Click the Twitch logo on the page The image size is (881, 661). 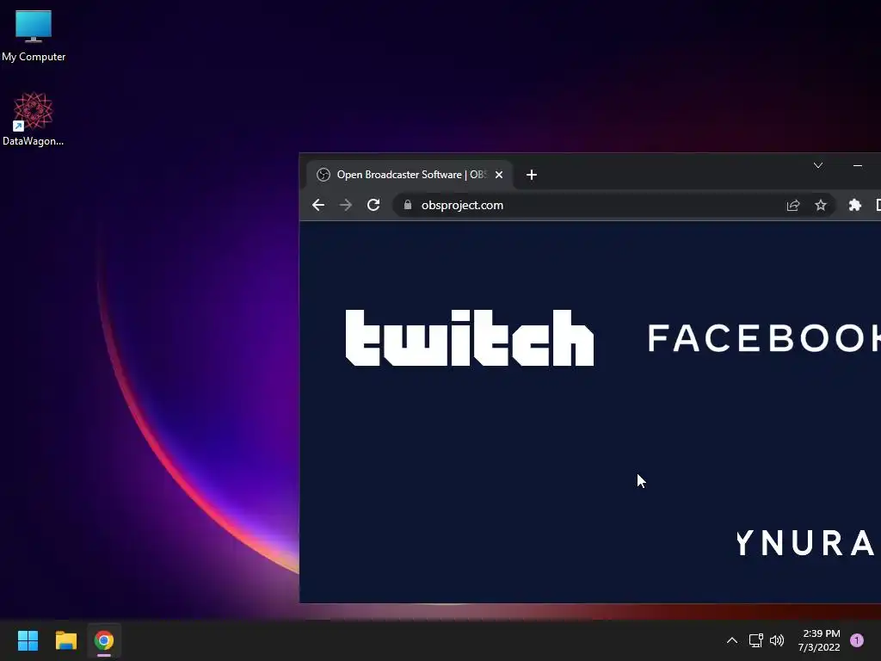coord(469,337)
